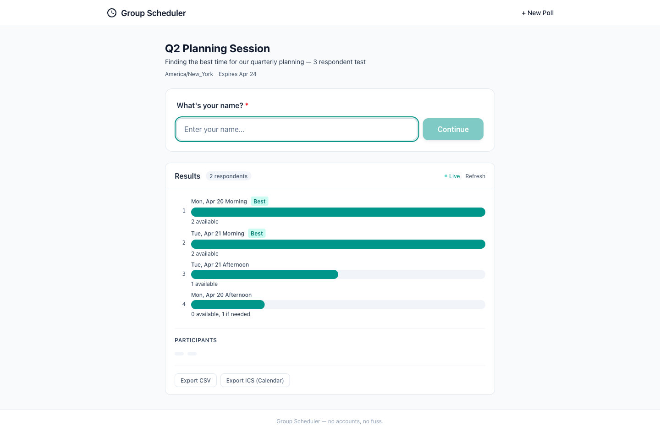Click the first participant placeholder chip
This screenshot has width=660, height=432.
(179, 354)
